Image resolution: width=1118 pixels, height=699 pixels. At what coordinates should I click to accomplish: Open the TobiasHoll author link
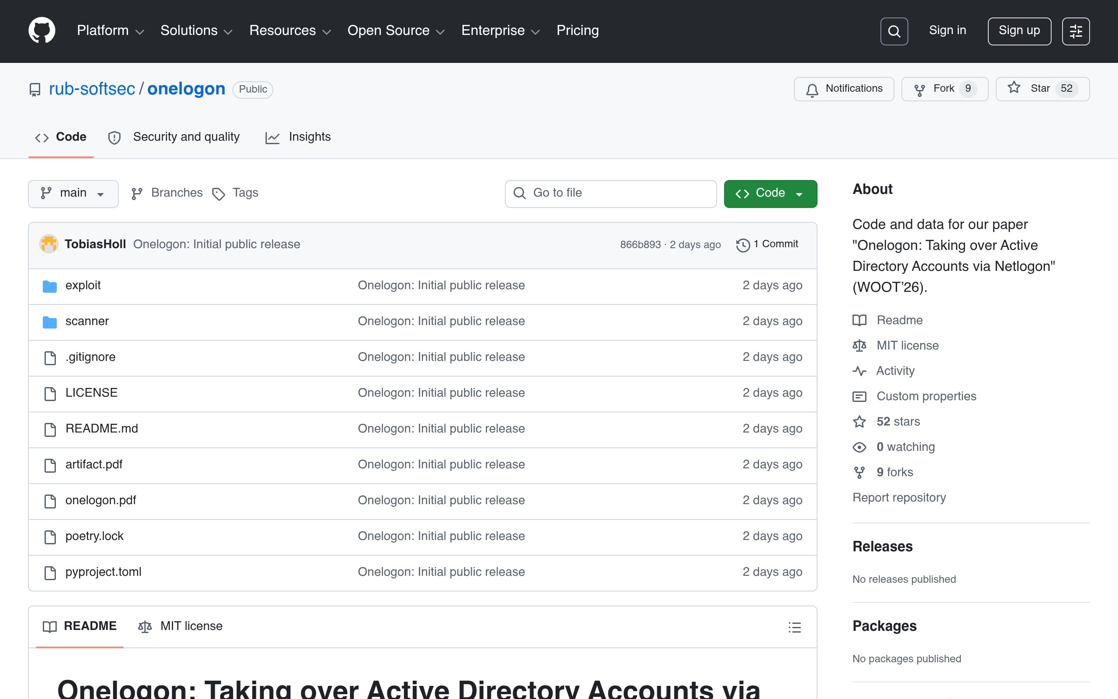coord(95,244)
